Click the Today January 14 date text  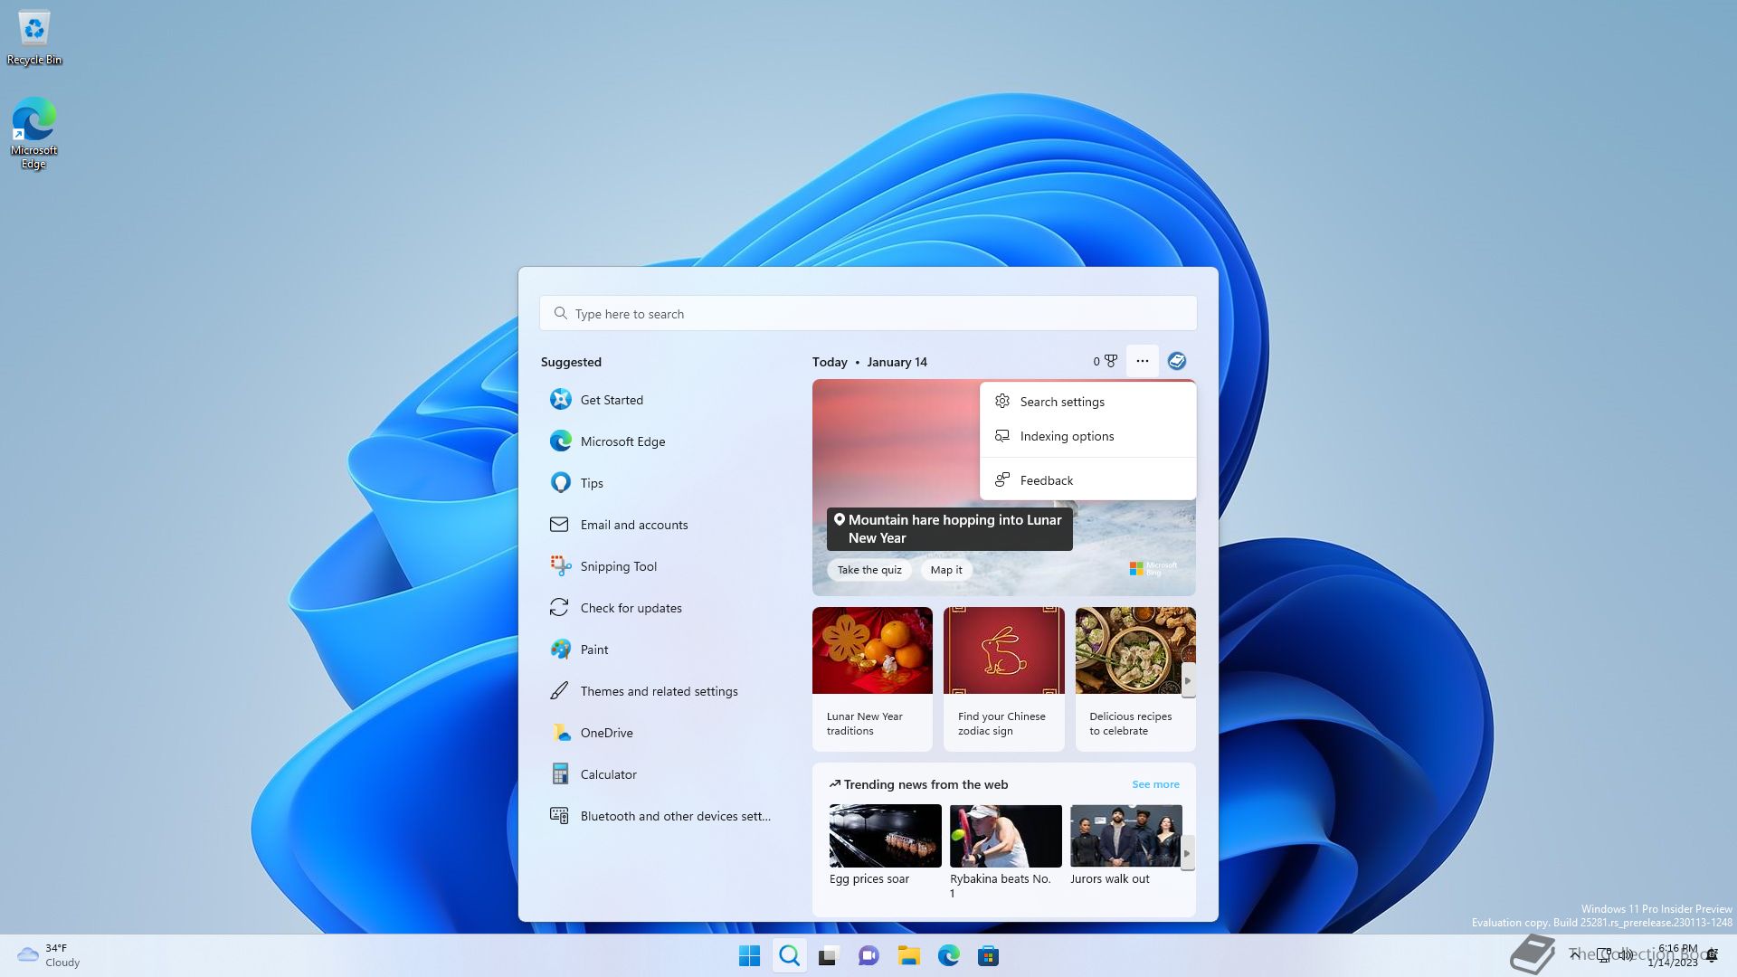(x=869, y=362)
